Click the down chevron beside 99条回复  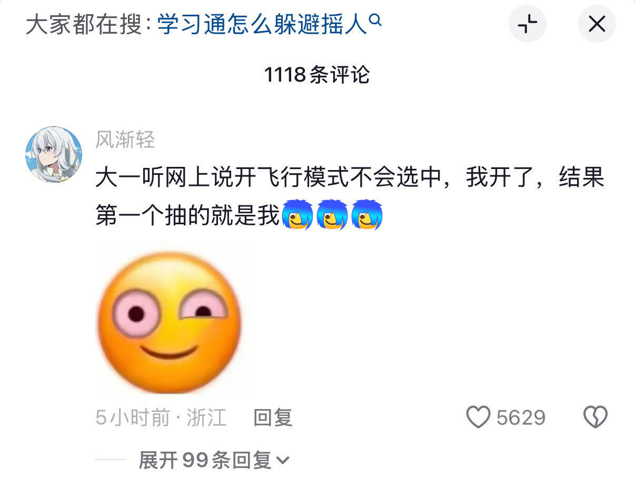pyautogui.click(x=283, y=461)
